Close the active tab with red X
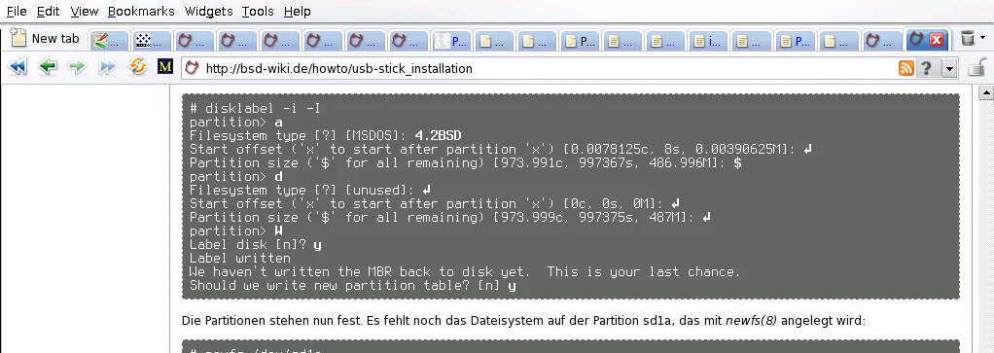The width and height of the screenshot is (994, 353). (x=937, y=40)
